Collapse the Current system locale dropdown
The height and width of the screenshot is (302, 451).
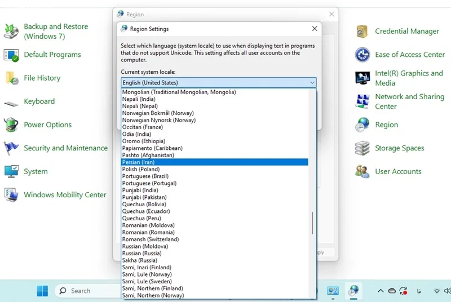pyautogui.click(x=312, y=83)
